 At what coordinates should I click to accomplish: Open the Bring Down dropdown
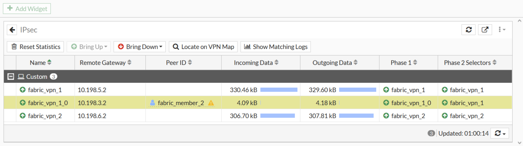click(139, 47)
